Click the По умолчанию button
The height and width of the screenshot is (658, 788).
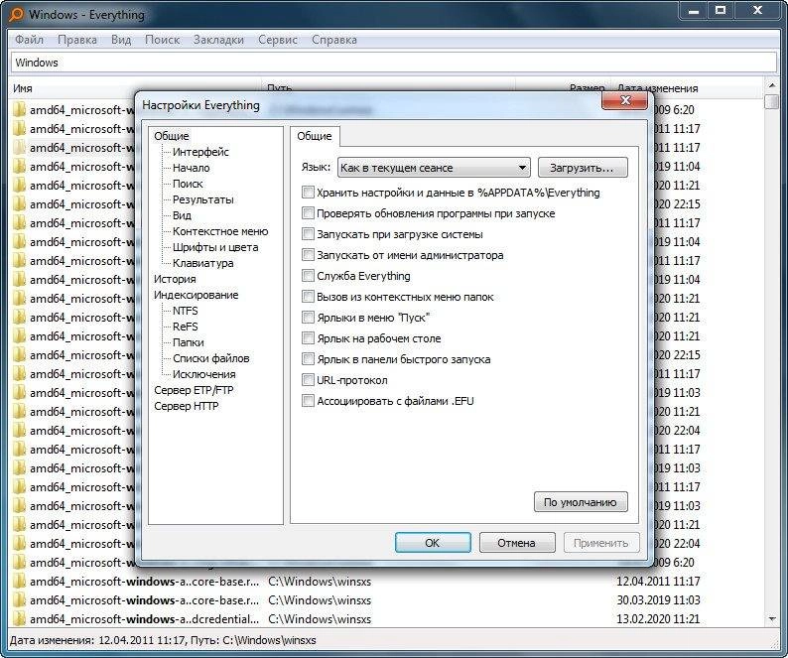[x=581, y=502]
